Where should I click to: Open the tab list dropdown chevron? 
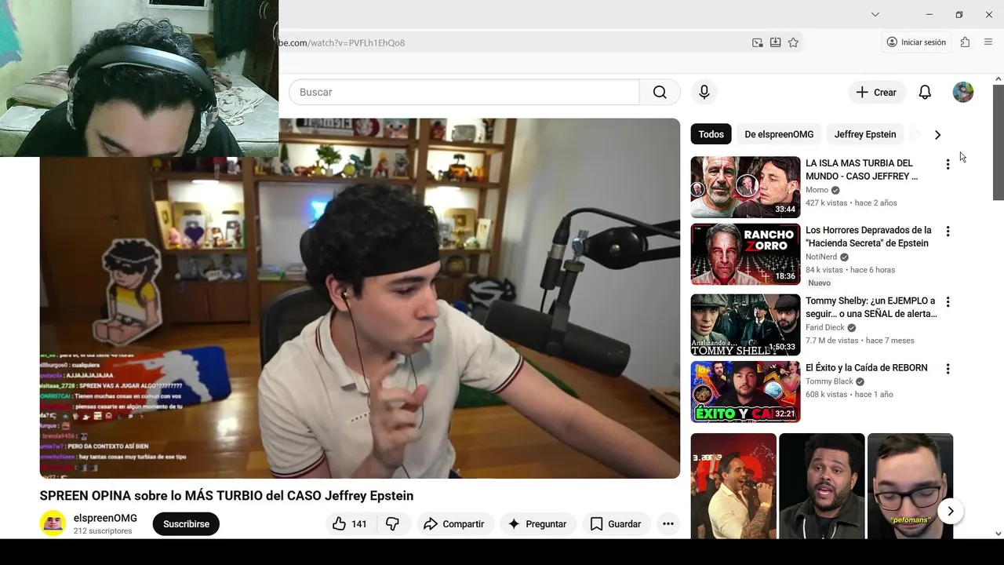point(875,14)
